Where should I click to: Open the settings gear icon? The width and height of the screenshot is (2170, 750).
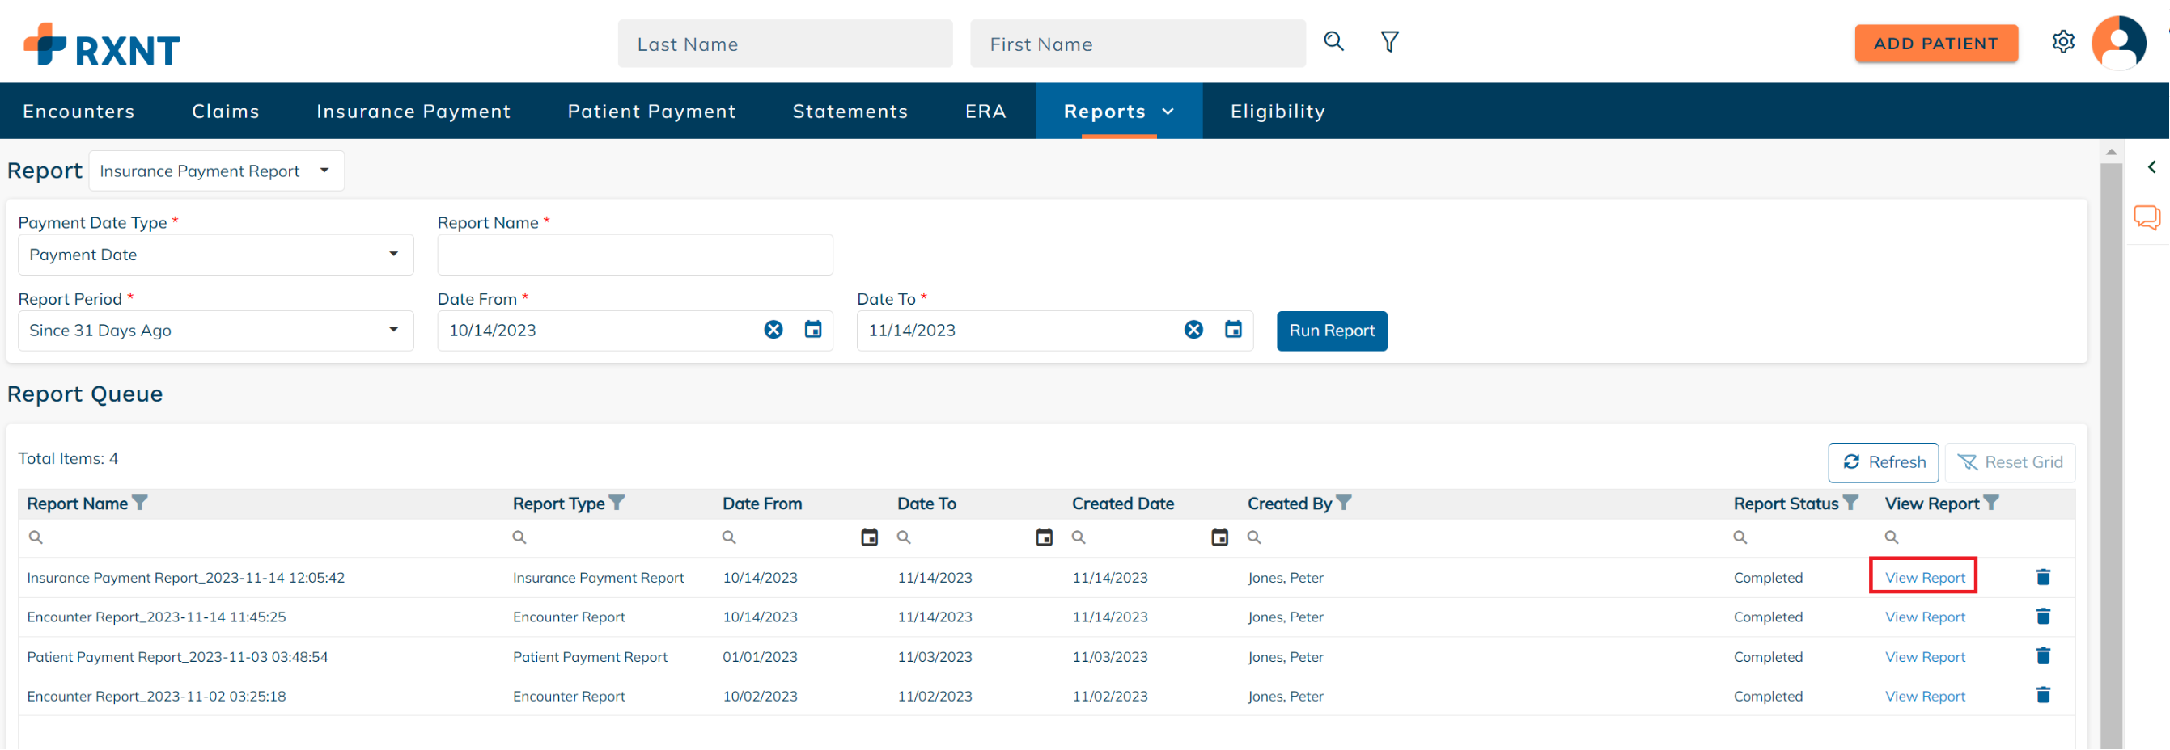tap(2063, 41)
